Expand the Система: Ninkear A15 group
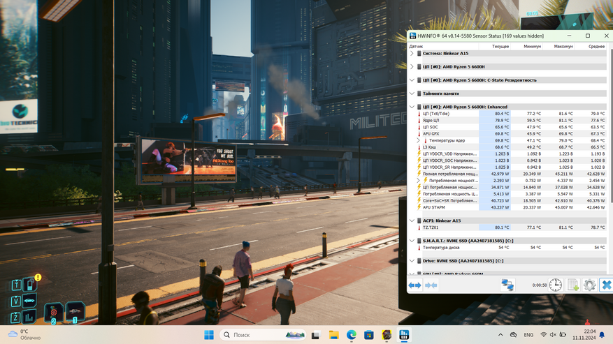The height and width of the screenshot is (344, 613). click(x=412, y=53)
